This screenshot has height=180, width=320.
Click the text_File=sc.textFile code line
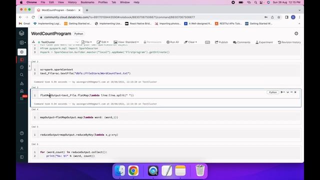(x=85, y=73)
